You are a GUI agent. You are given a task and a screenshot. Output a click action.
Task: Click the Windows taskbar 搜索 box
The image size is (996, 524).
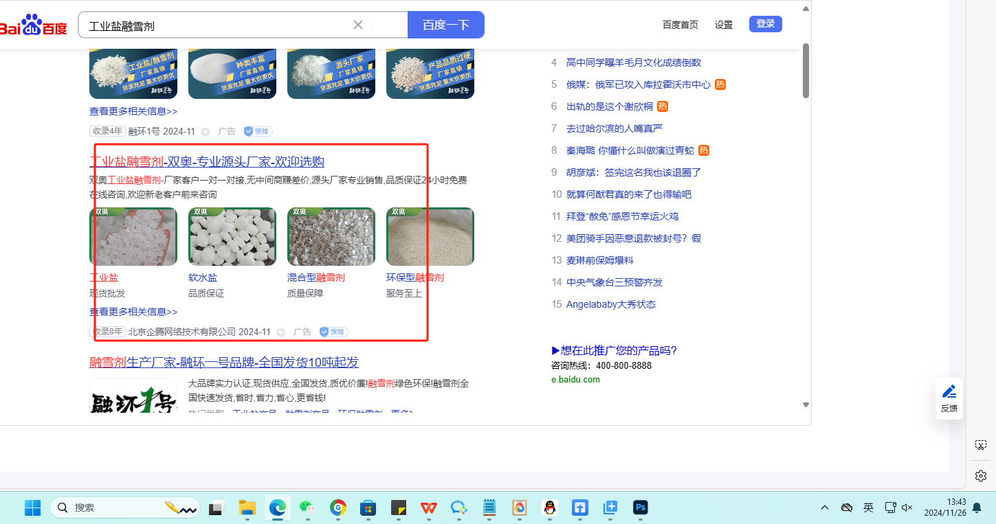click(125, 508)
